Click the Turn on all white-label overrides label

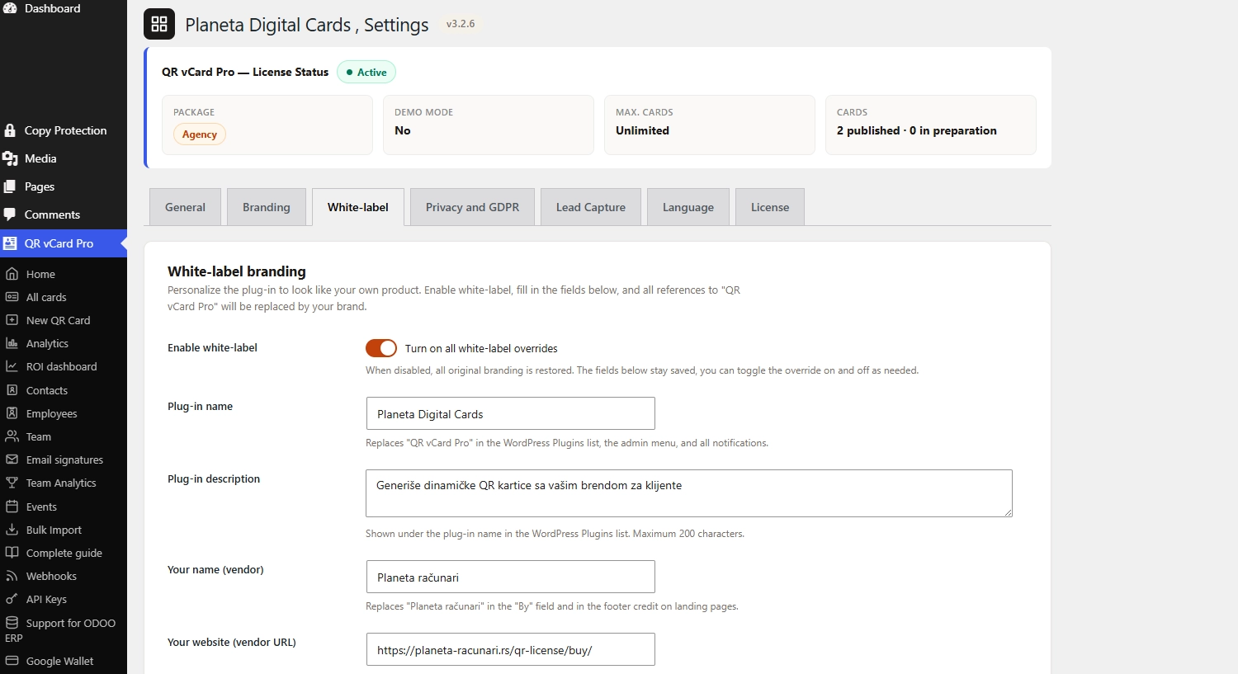pyautogui.click(x=481, y=348)
